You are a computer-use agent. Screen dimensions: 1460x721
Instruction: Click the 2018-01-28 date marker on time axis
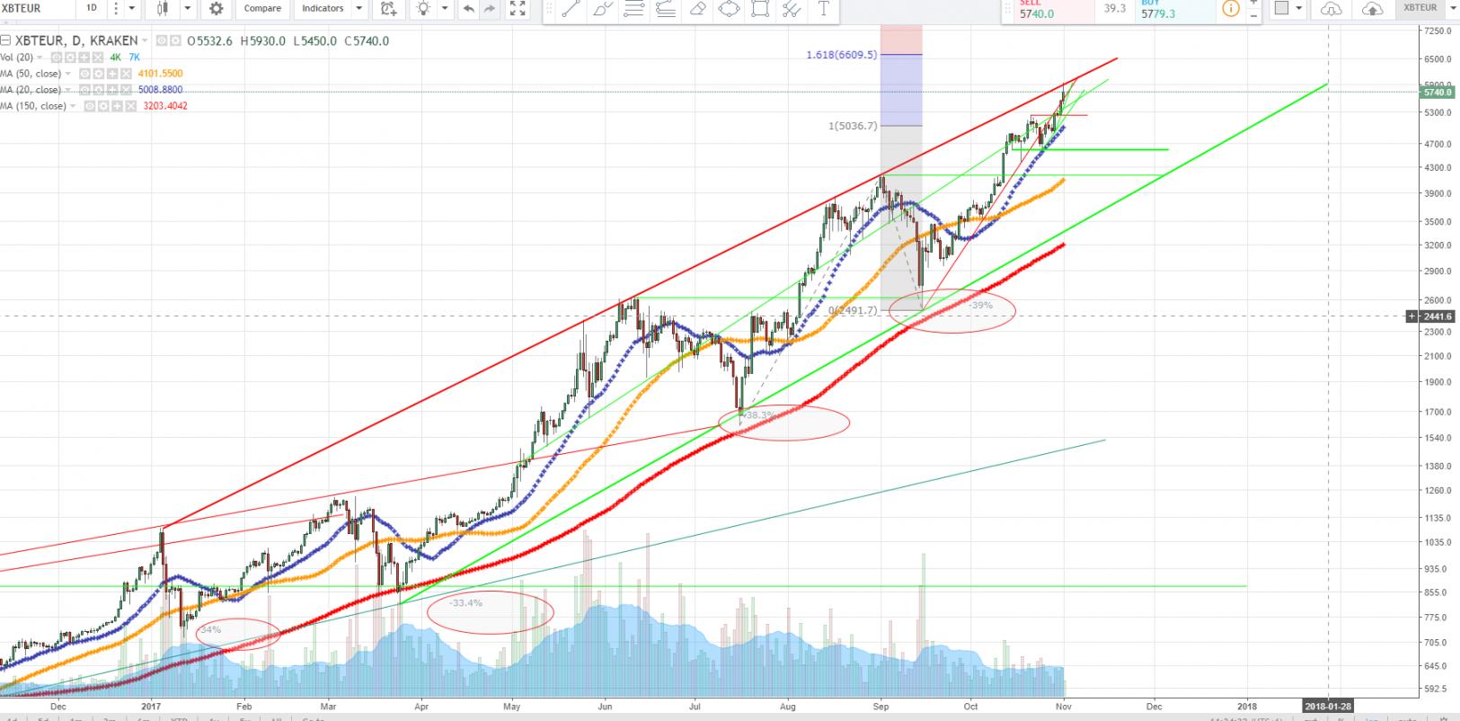click(1326, 706)
